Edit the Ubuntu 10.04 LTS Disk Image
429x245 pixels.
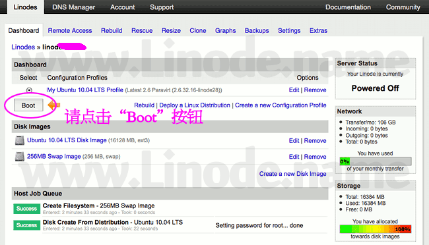(x=294, y=141)
